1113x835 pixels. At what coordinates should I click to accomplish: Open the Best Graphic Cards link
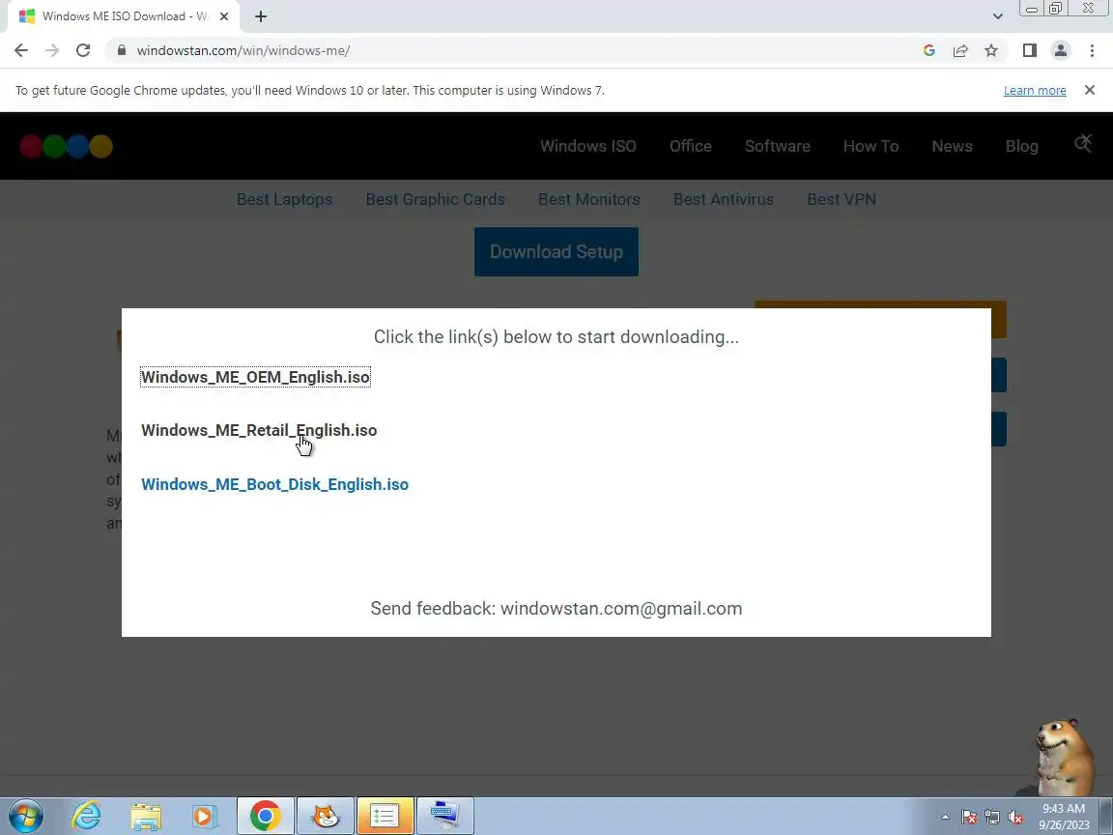(x=435, y=199)
